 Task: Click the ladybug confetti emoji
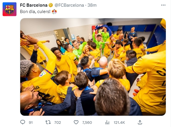coord(54,12)
